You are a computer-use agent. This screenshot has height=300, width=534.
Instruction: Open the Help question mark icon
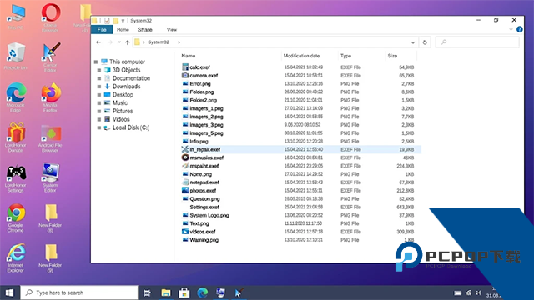coord(519,30)
